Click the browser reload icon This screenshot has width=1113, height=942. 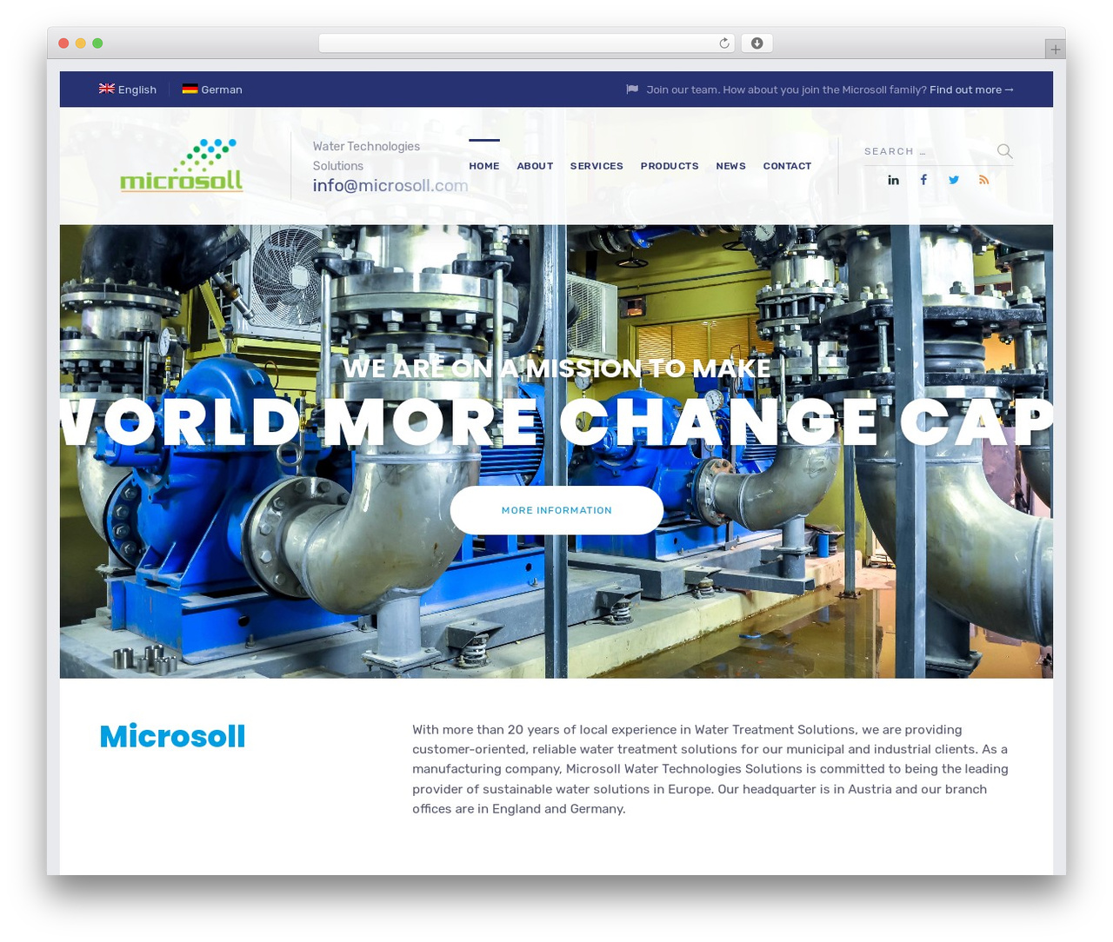[x=723, y=43]
